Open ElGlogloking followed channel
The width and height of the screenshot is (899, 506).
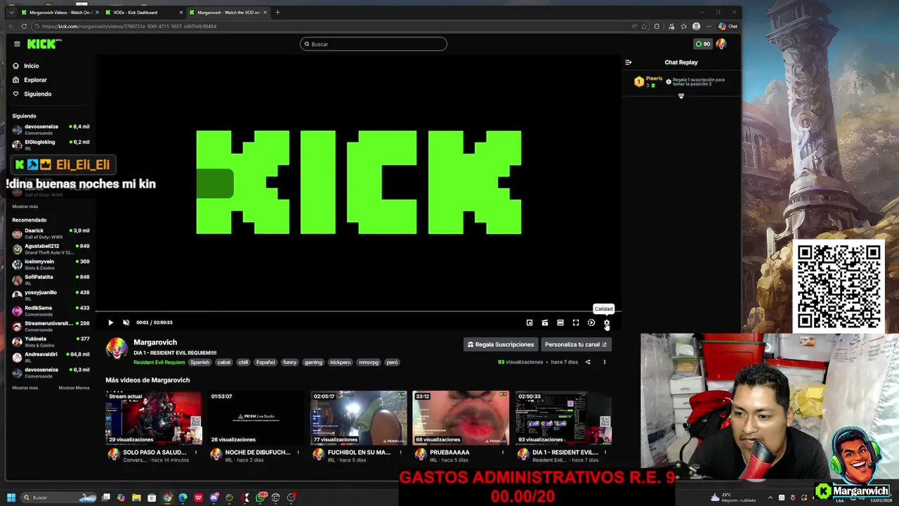click(51, 145)
